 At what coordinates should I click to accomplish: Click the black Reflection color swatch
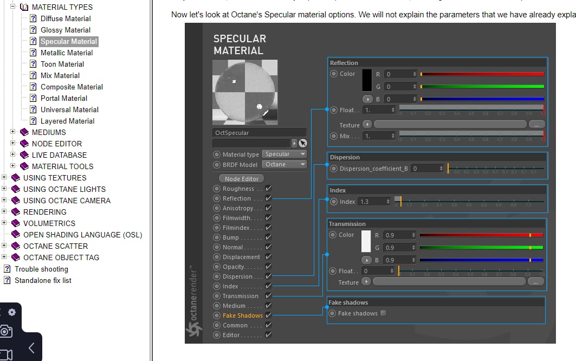[x=367, y=80]
